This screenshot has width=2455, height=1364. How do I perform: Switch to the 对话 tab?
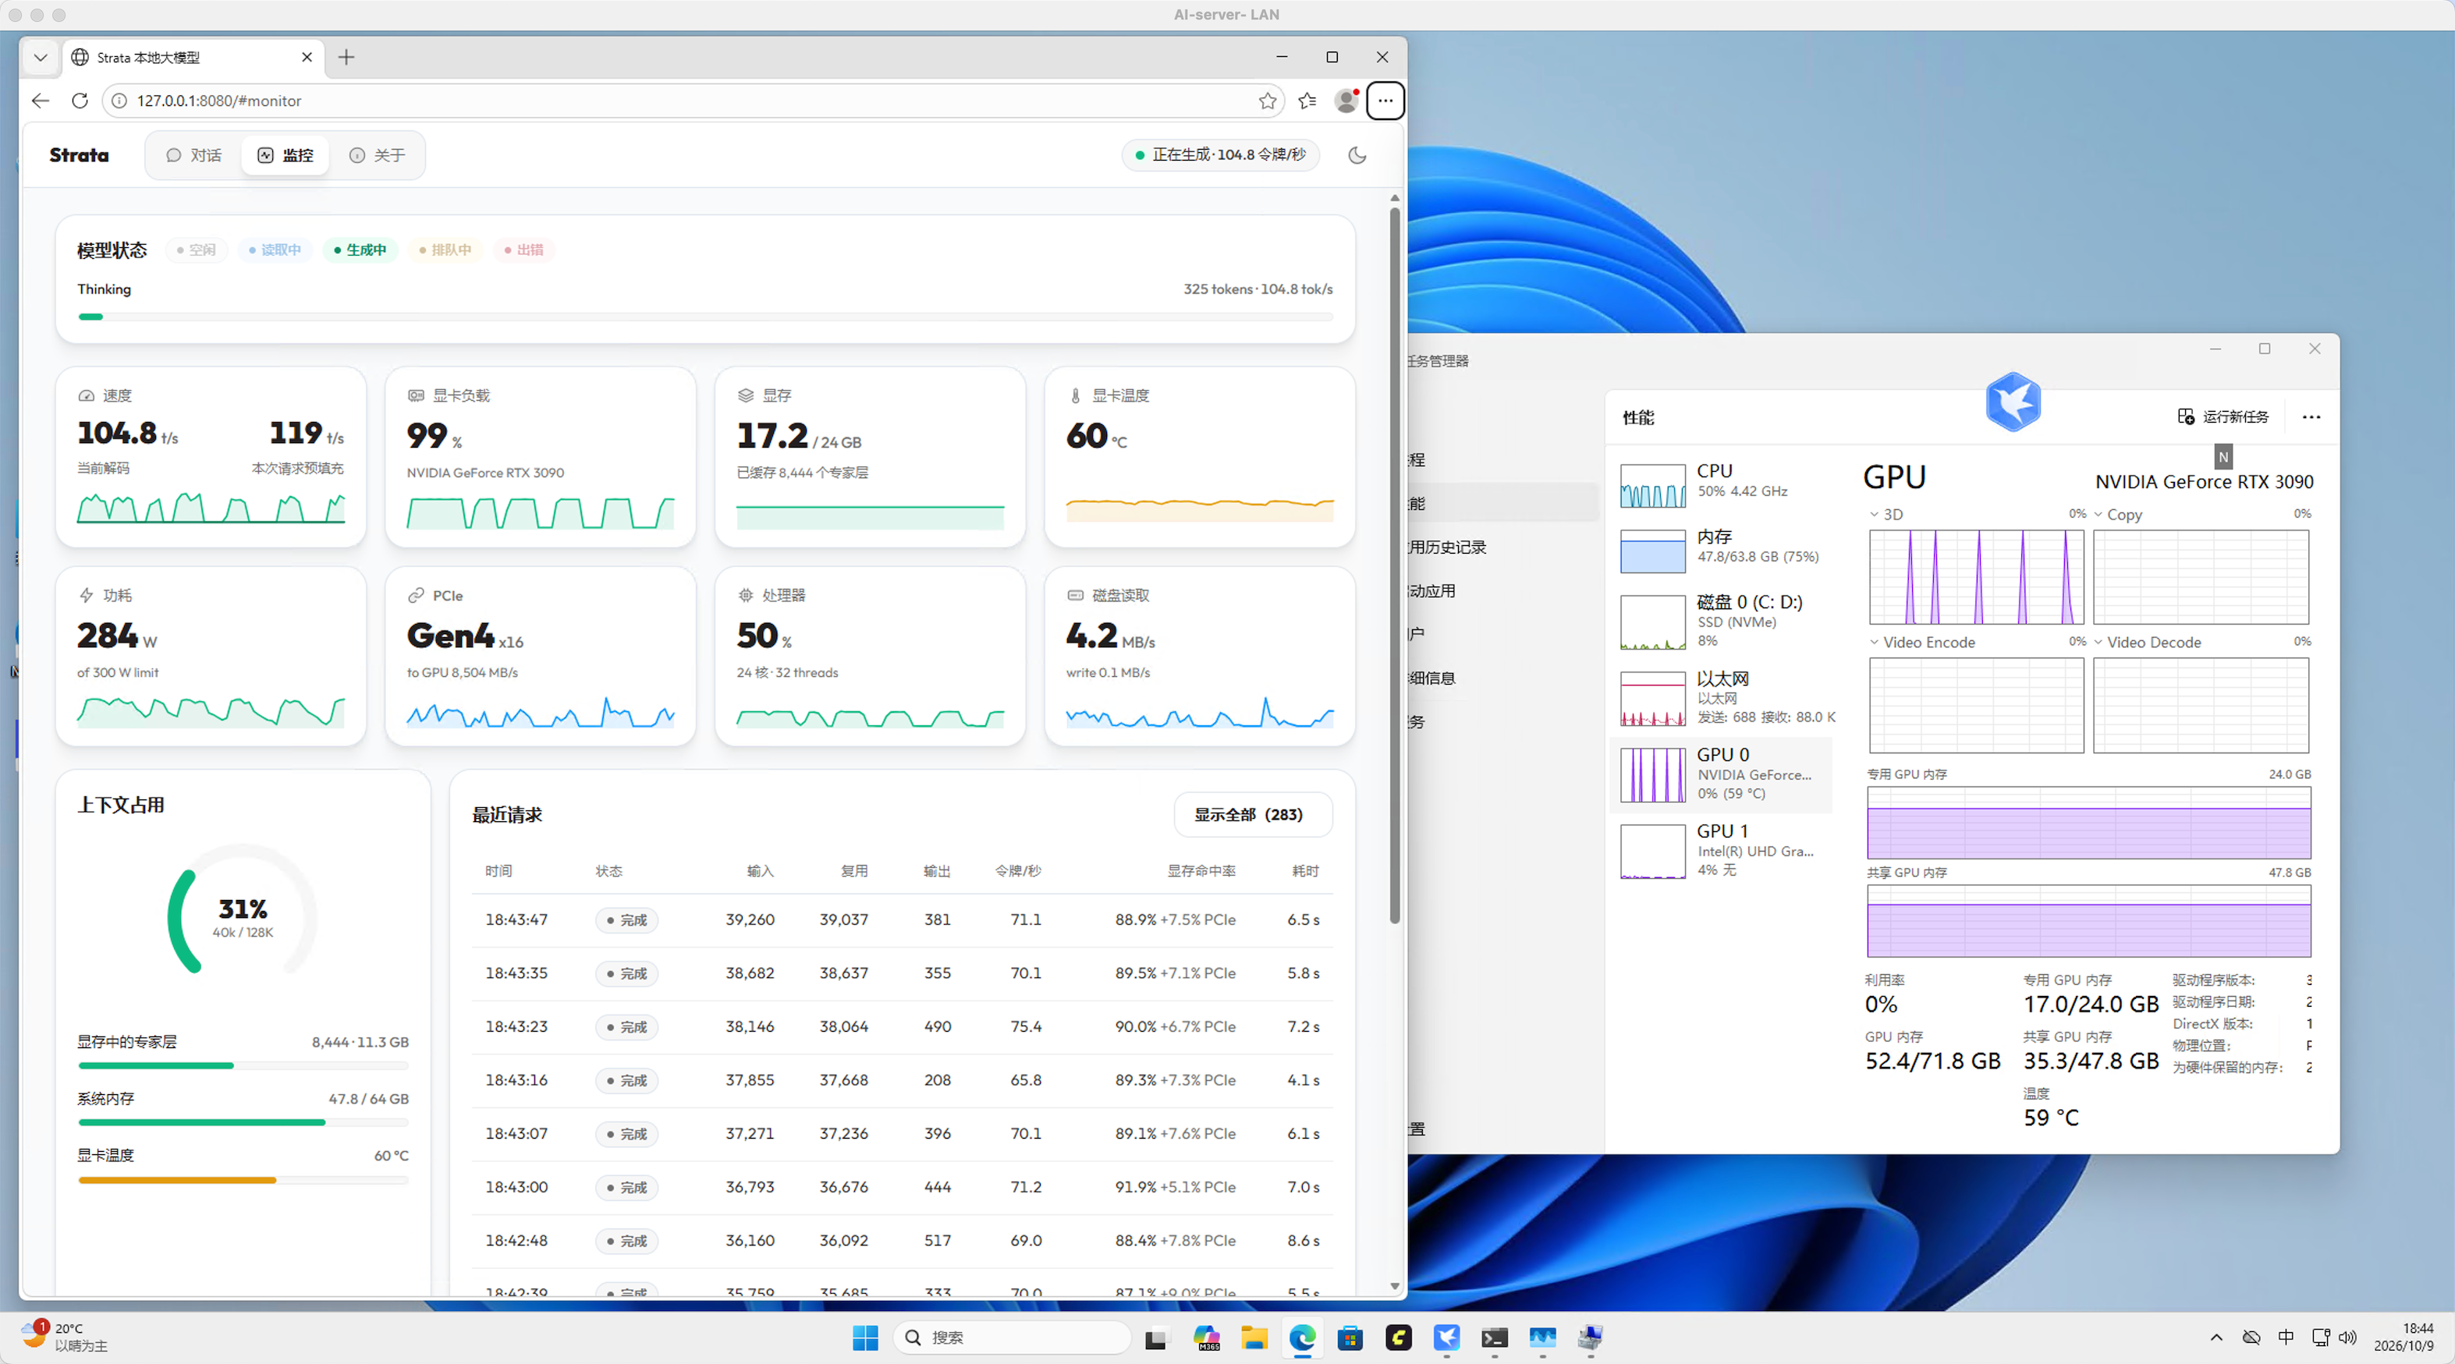click(193, 155)
